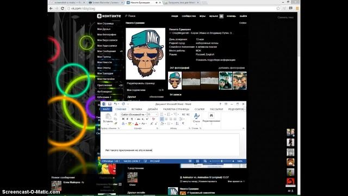The image size is (348, 196).
Task: Switch to the РАССЫЛКИ ribbon tab
Action: (x=216, y=109)
